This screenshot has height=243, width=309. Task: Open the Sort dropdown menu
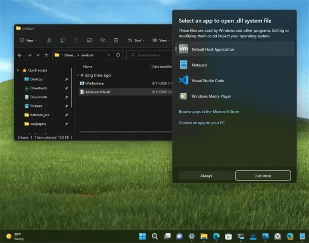(136, 40)
